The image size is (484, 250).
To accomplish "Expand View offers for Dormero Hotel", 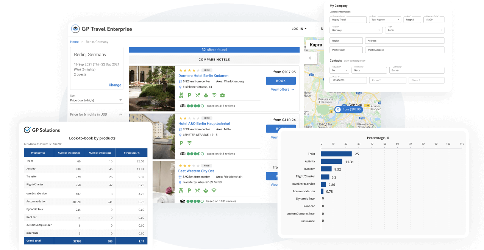I will [x=283, y=90].
